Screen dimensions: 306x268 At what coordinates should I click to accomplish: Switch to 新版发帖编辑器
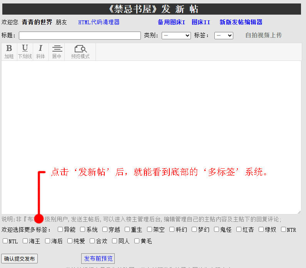pyautogui.click(x=241, y=22)
